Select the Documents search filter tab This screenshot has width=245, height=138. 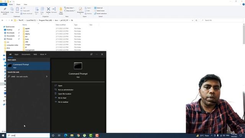click(26, 54)
